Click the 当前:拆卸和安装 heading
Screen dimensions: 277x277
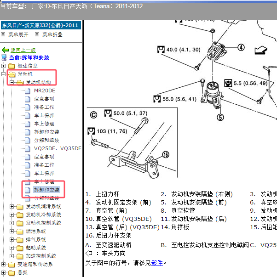29,57
